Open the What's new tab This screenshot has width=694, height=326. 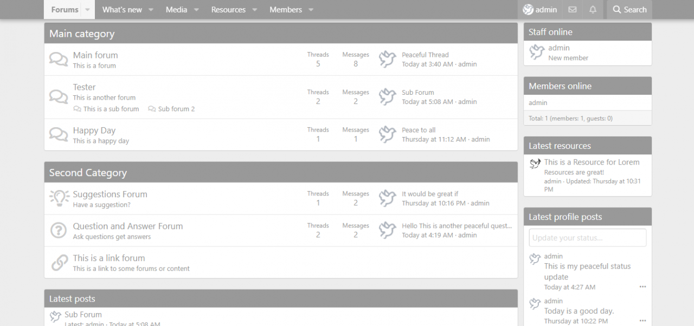coord(122,10)
